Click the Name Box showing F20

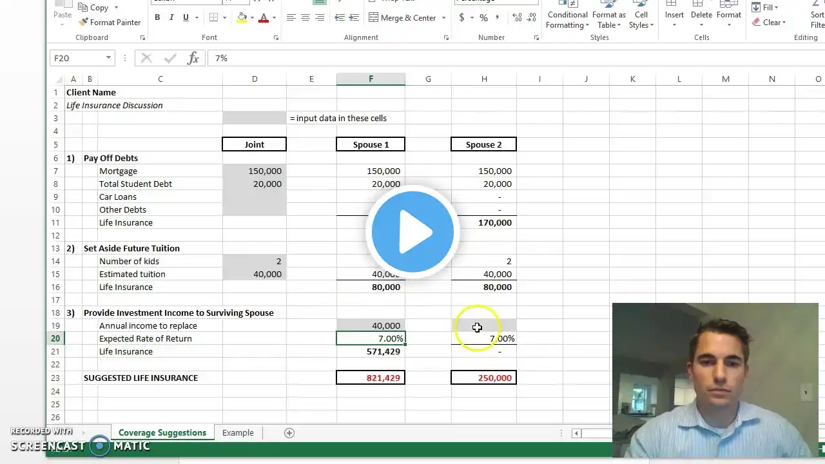pyautogui.click(x=77, y=58)
